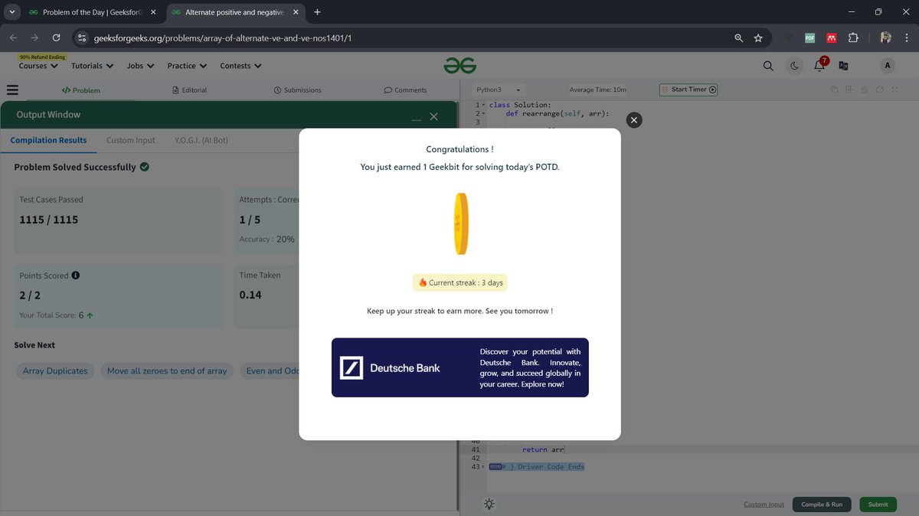Open the site search magnifier icon

click(768, 66)
